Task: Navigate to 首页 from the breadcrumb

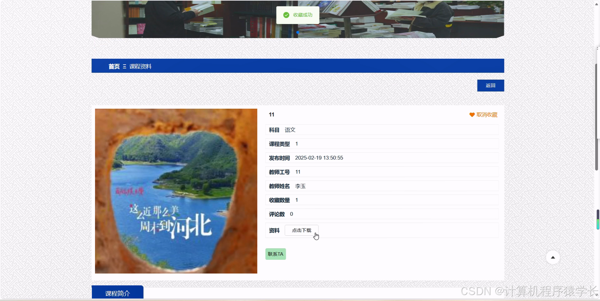Action: tap(114, 66)
